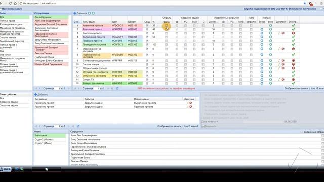The image size is (324, 182).
Task: Delete Запрос ТЗ row using the red icon
Action: pyautogui.click(x=283, y=80)
